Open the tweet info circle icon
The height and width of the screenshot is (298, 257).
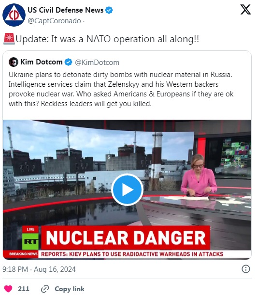(x=246, y=269)
